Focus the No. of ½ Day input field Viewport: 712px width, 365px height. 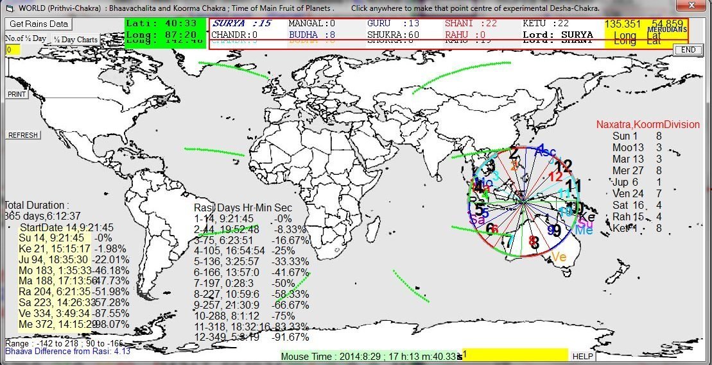pyautogui.click(x=13, y=50)
